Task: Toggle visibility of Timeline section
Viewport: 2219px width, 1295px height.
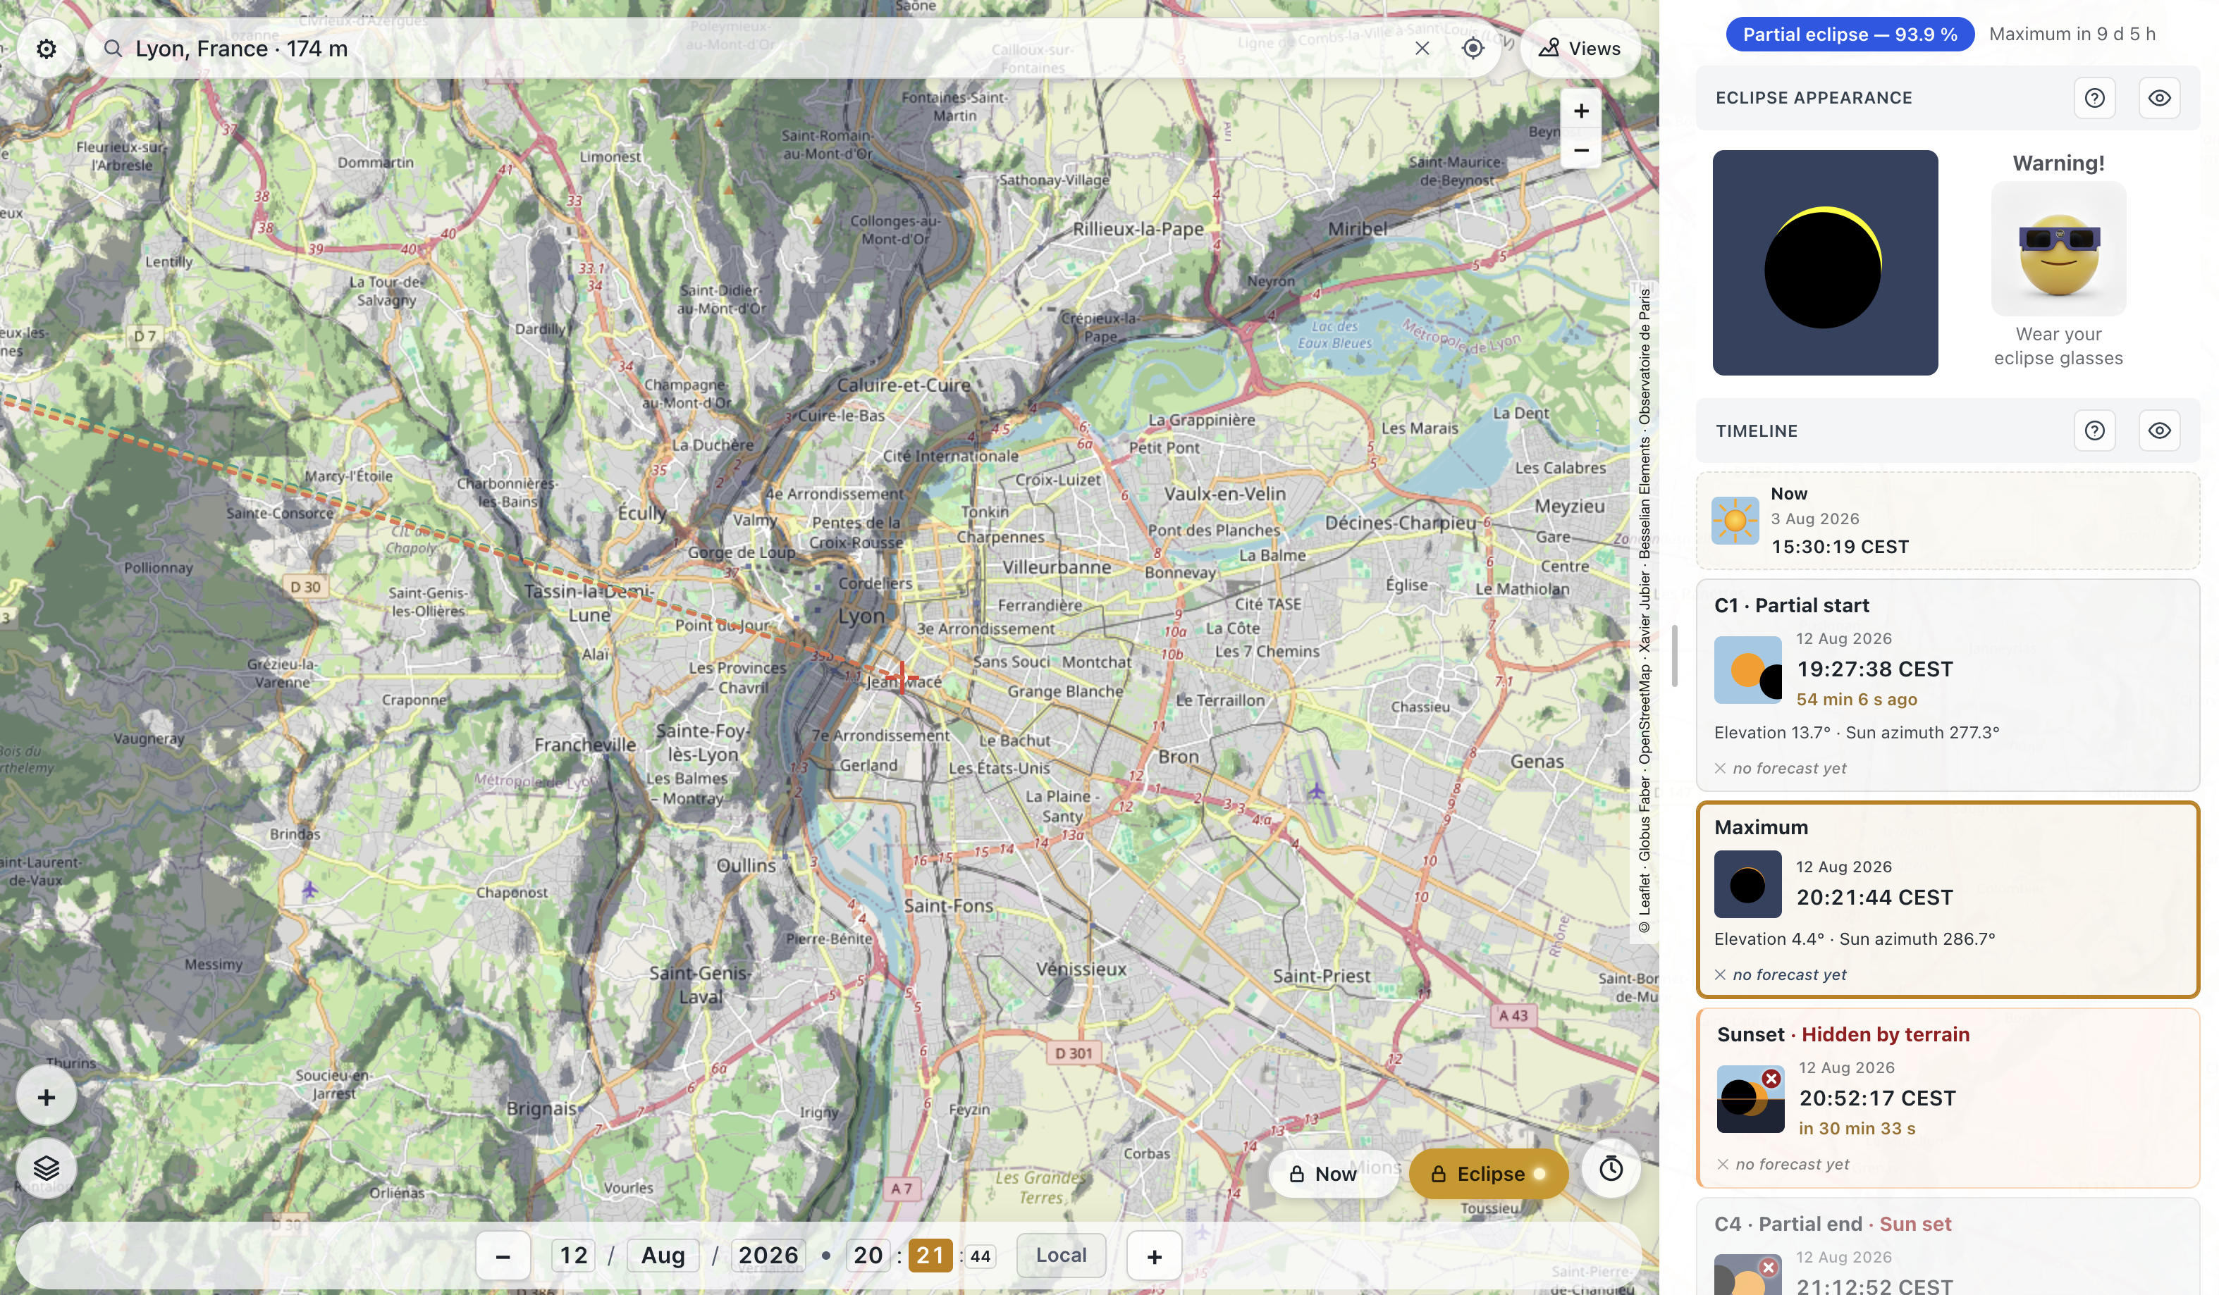Action: click(x=2159, y=430)
